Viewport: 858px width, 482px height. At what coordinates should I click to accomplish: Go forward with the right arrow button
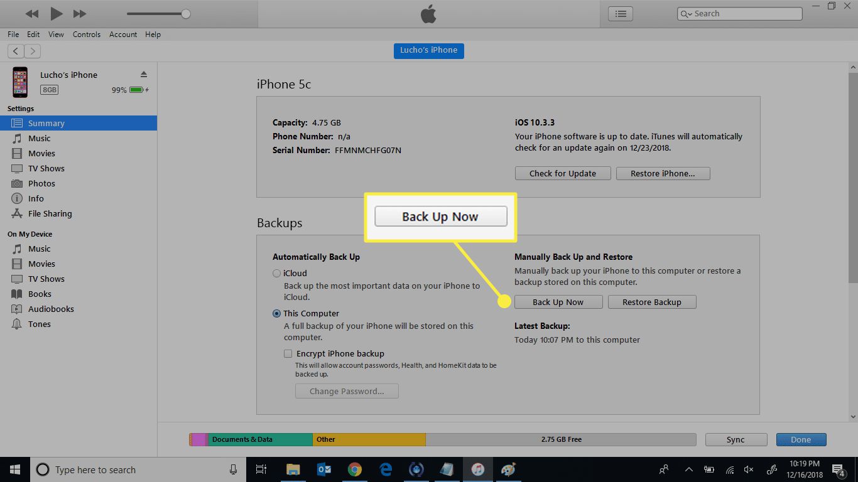pos(32,51)
